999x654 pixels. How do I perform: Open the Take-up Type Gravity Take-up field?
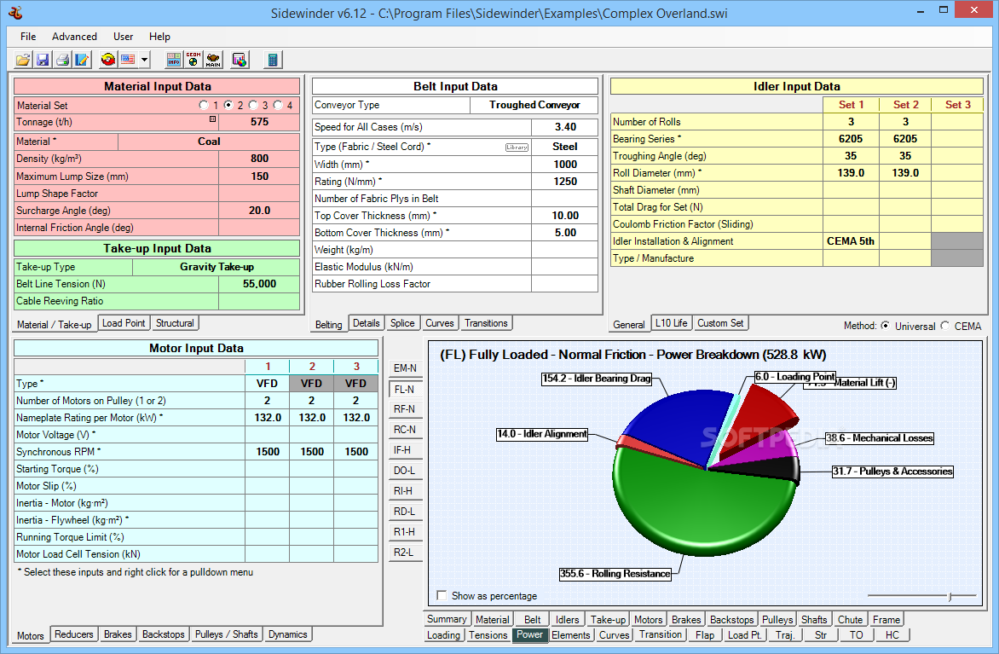(x=217, y=267)
